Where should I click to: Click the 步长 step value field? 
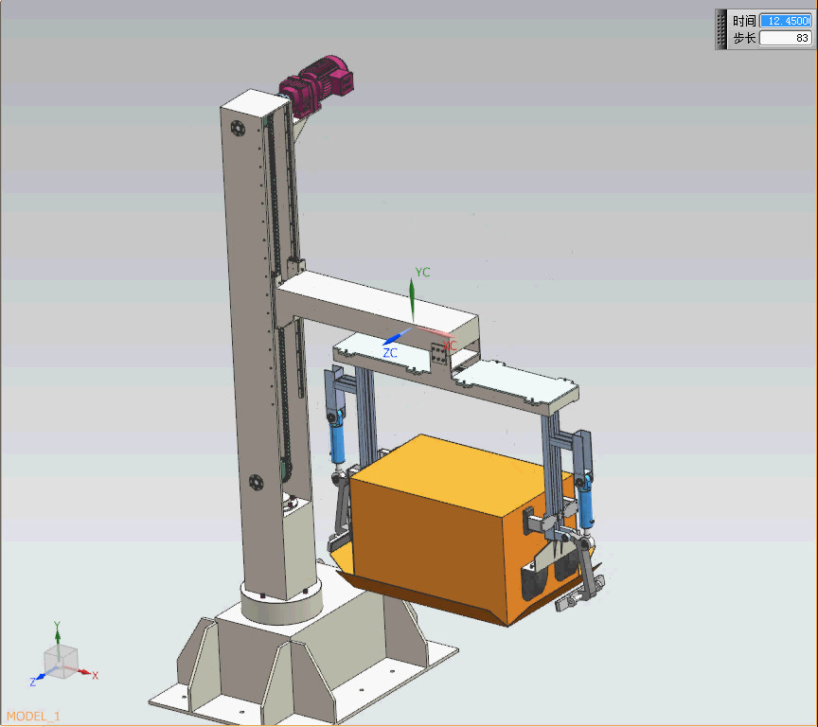(785, 38)
